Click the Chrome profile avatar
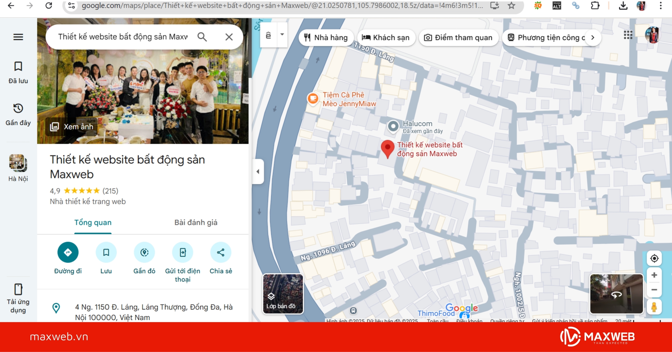 641,5
